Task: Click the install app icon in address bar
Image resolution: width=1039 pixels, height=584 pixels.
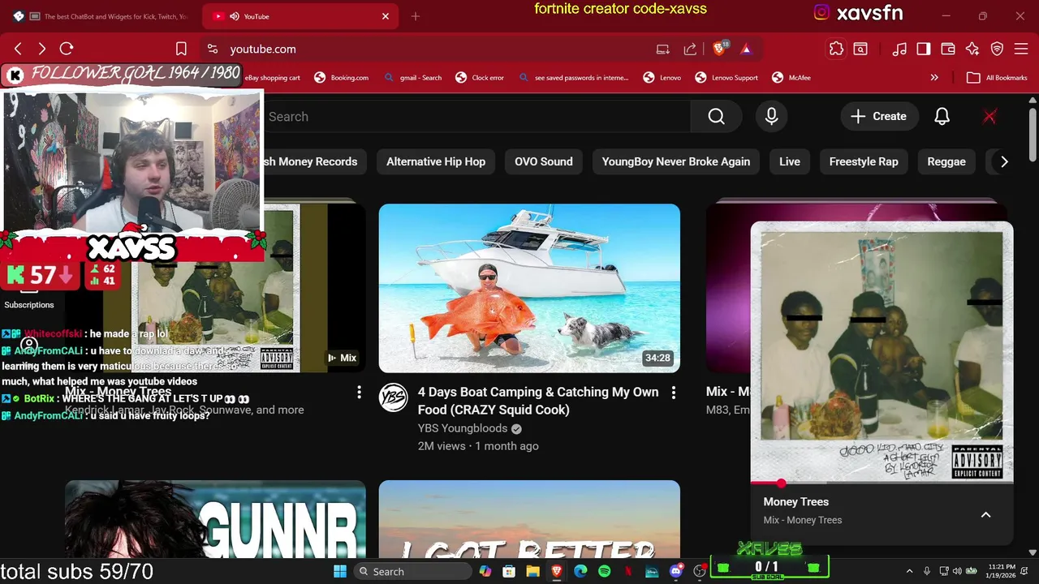Action: (x=663, y=49)
